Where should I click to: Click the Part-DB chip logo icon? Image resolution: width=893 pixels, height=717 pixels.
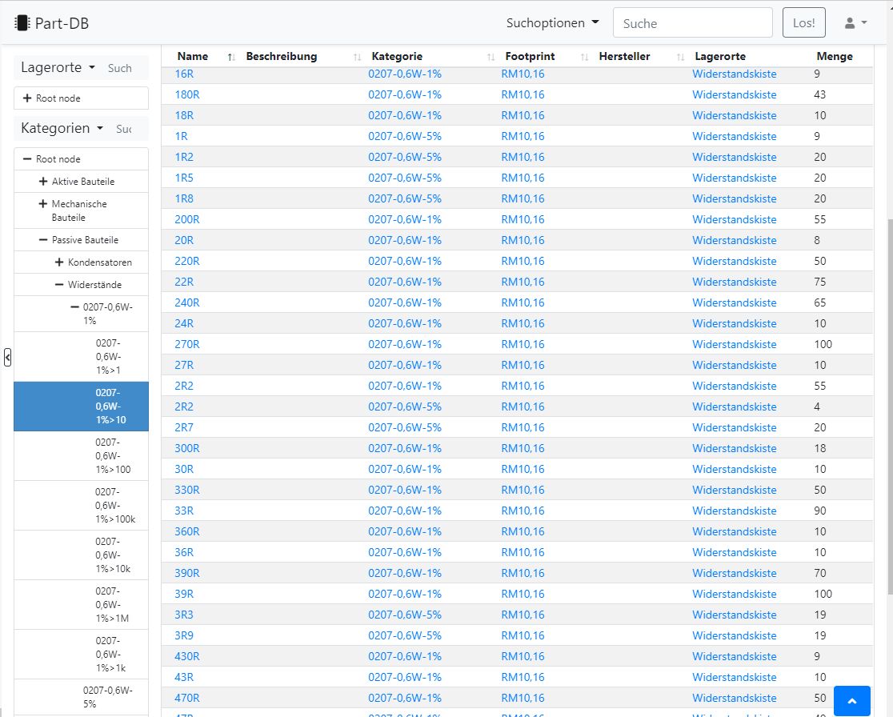point(22,23)
